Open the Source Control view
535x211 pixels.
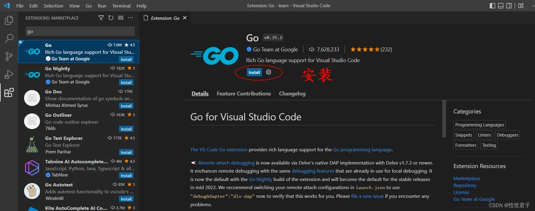(x=8, y=57)
